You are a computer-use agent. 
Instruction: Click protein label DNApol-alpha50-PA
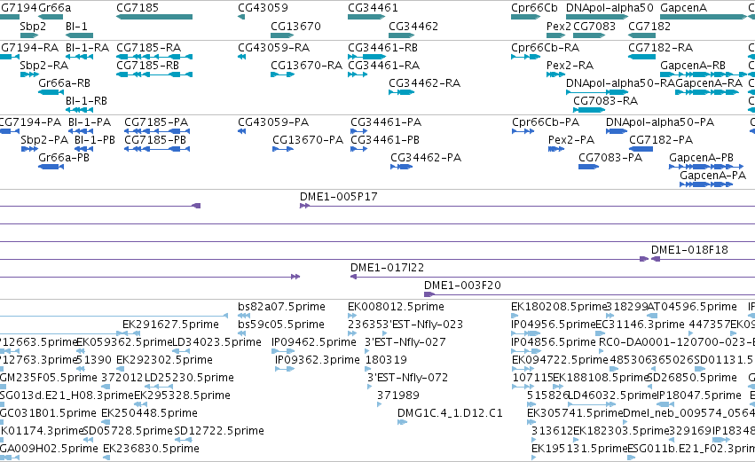coord(660,122)
